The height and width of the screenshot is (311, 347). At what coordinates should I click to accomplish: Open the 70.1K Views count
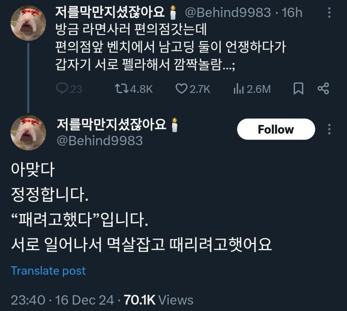(158, 300)
